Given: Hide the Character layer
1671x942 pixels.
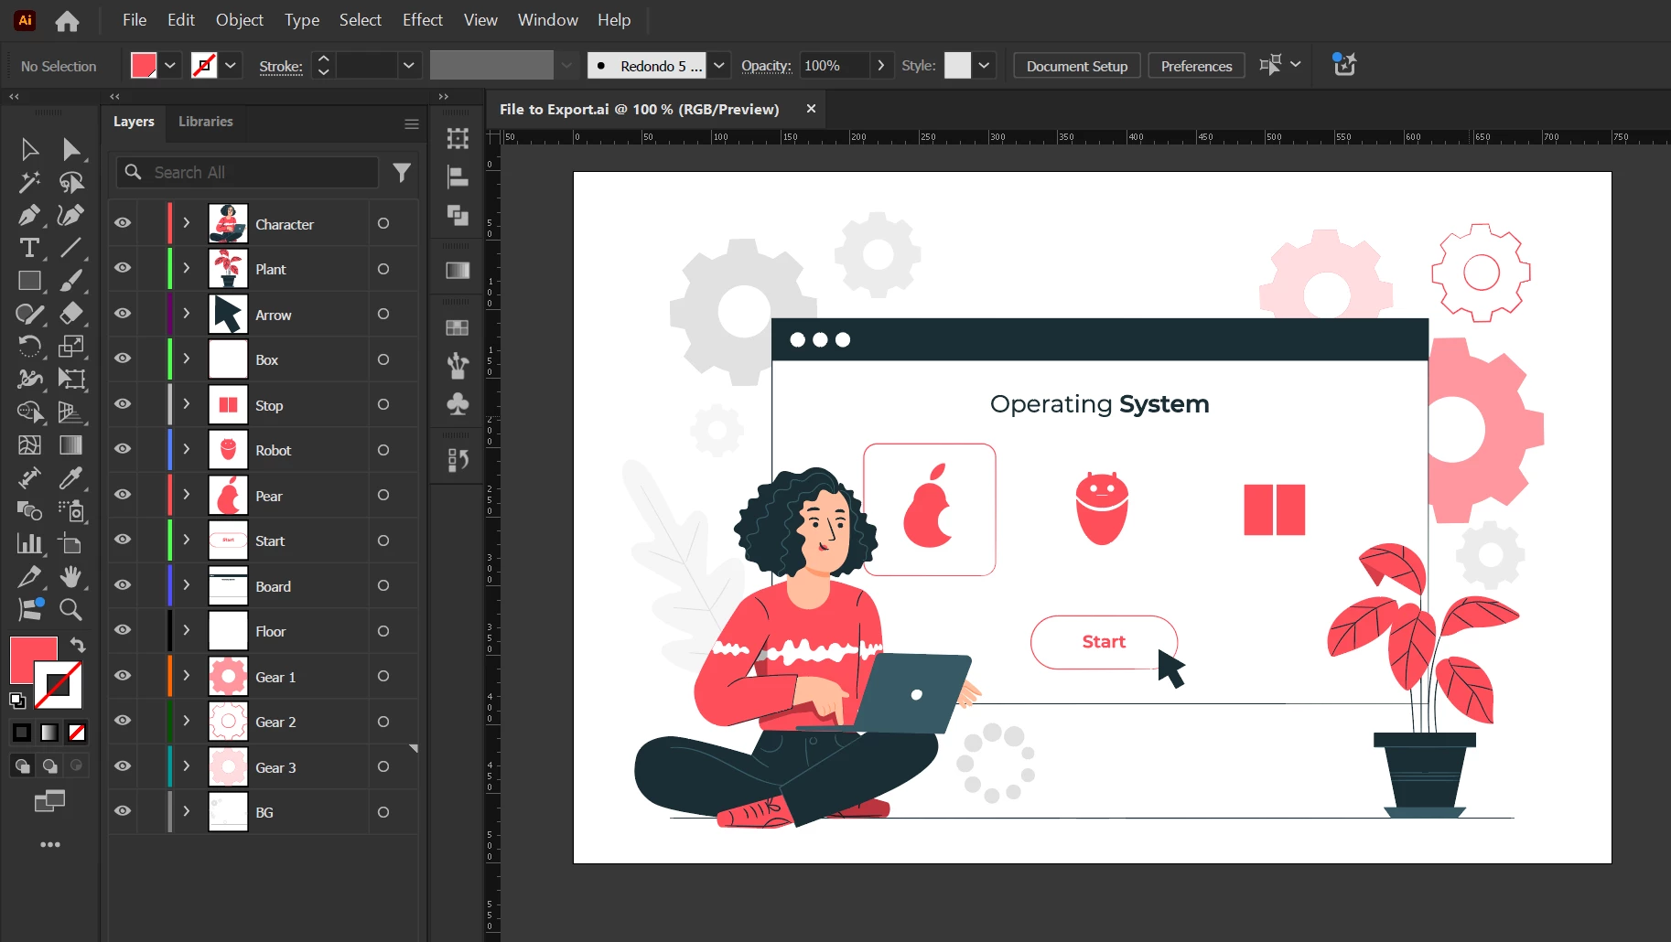Looking at the screenshot, I should click(x=123, y=223).
